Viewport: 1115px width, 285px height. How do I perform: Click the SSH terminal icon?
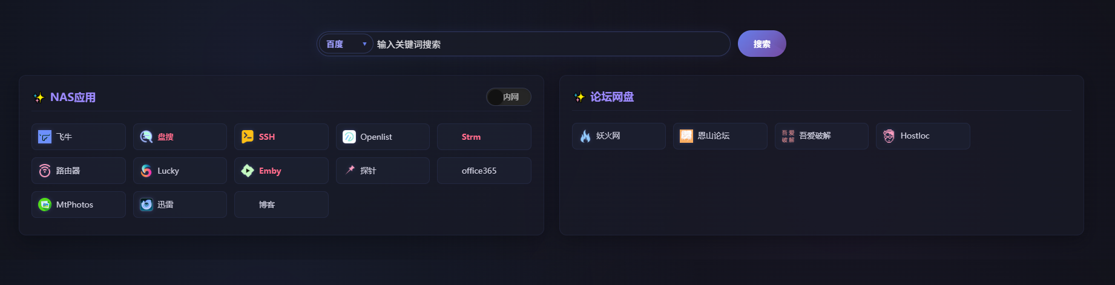point(248,137)
